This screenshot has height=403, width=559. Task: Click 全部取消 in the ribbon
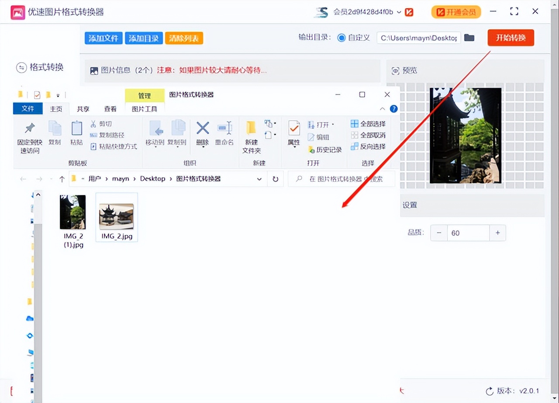point(368,135)
